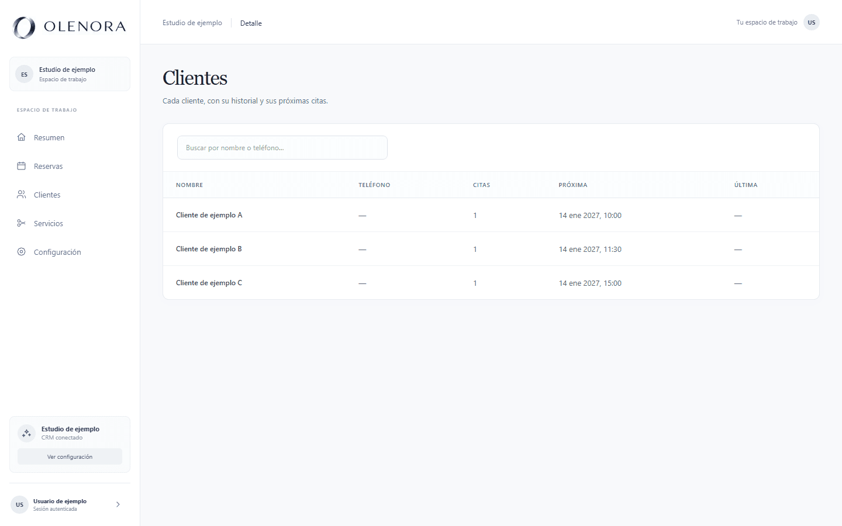Click the CITAS column header

(x=482, y=185)
